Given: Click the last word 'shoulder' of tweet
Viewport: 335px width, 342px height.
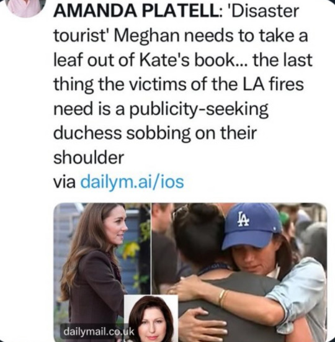Looking at the screenshot, I should [x=89, y=158].
